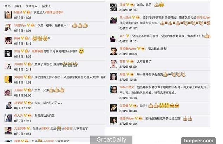The width and height of the screenshot is (223, 144).
Task: Click the funpeer.com watermark badge
Action: [198, 140]
